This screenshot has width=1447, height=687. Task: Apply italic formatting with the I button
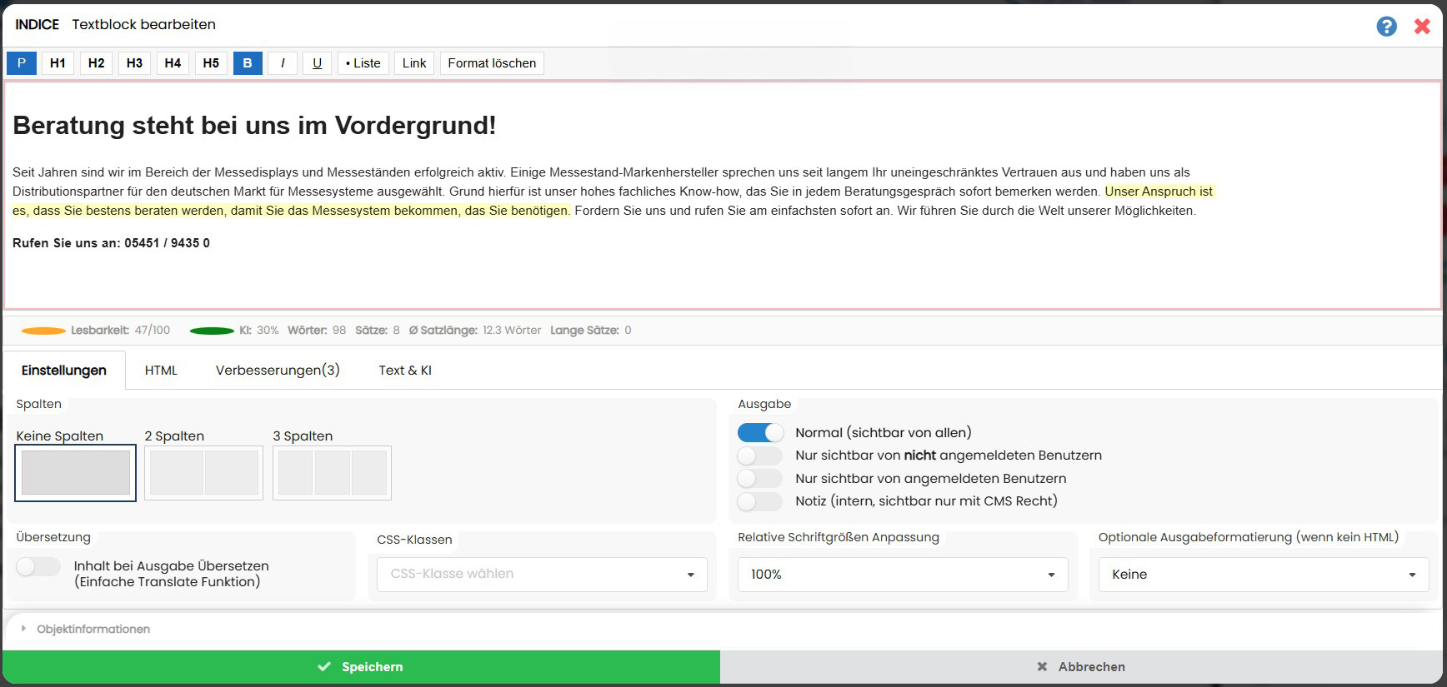click(x=283, y=63)
